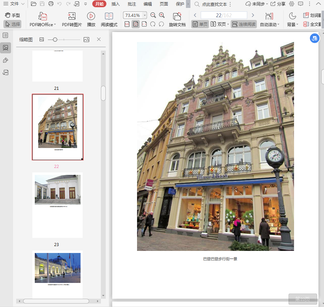The image size is (324, 307).
Task: Toggle 连续阅读 continuous reading mode
Action: tap(243, 24)
